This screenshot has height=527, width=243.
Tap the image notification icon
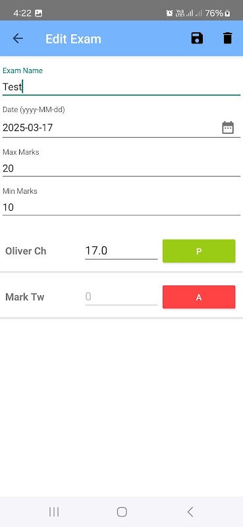39,13
